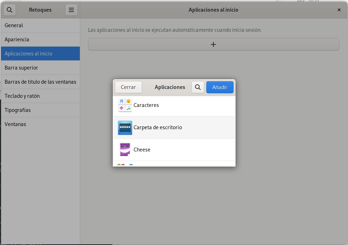Open Barras de título de las ventanas
Screen dimensions: 348x245
[x=40, y=82]
